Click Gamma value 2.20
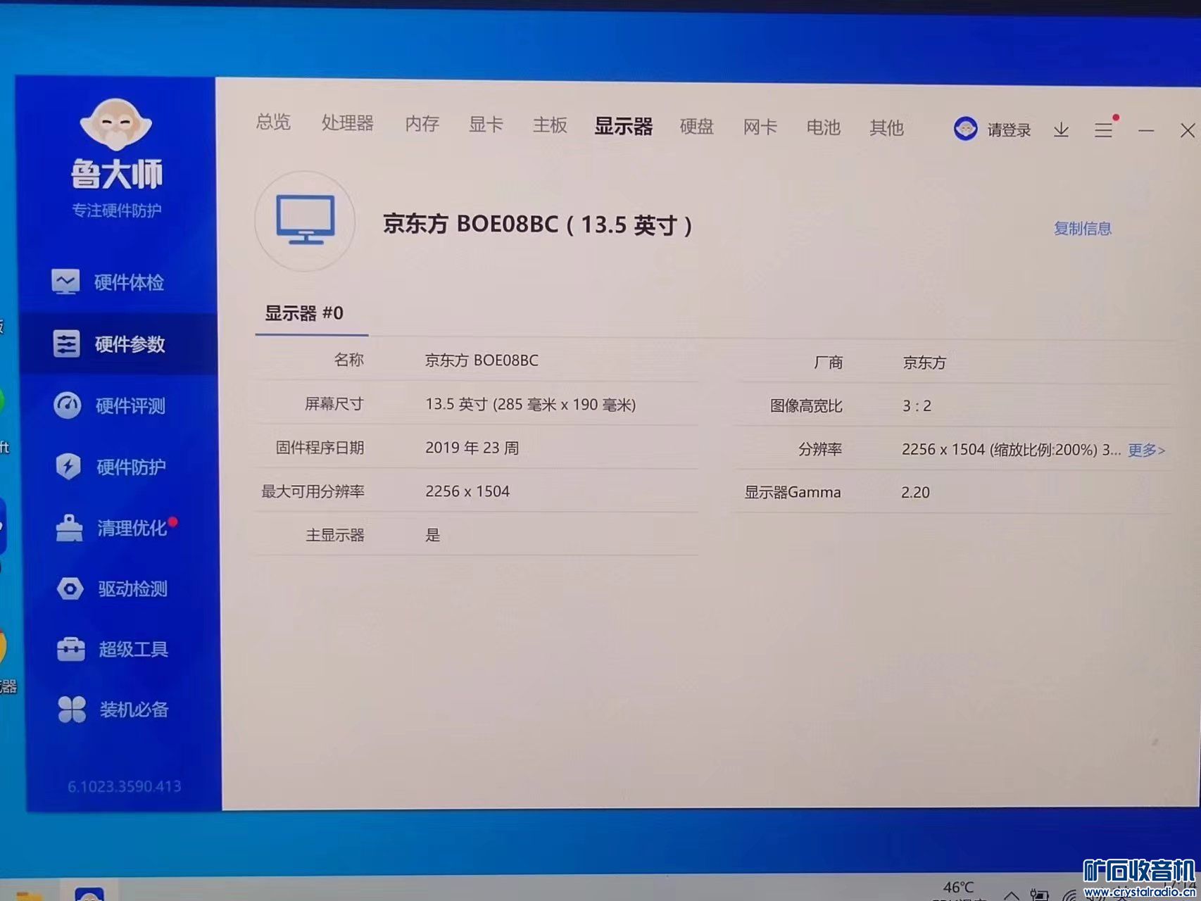This screenshot has width=1201, height=901. 915,493
